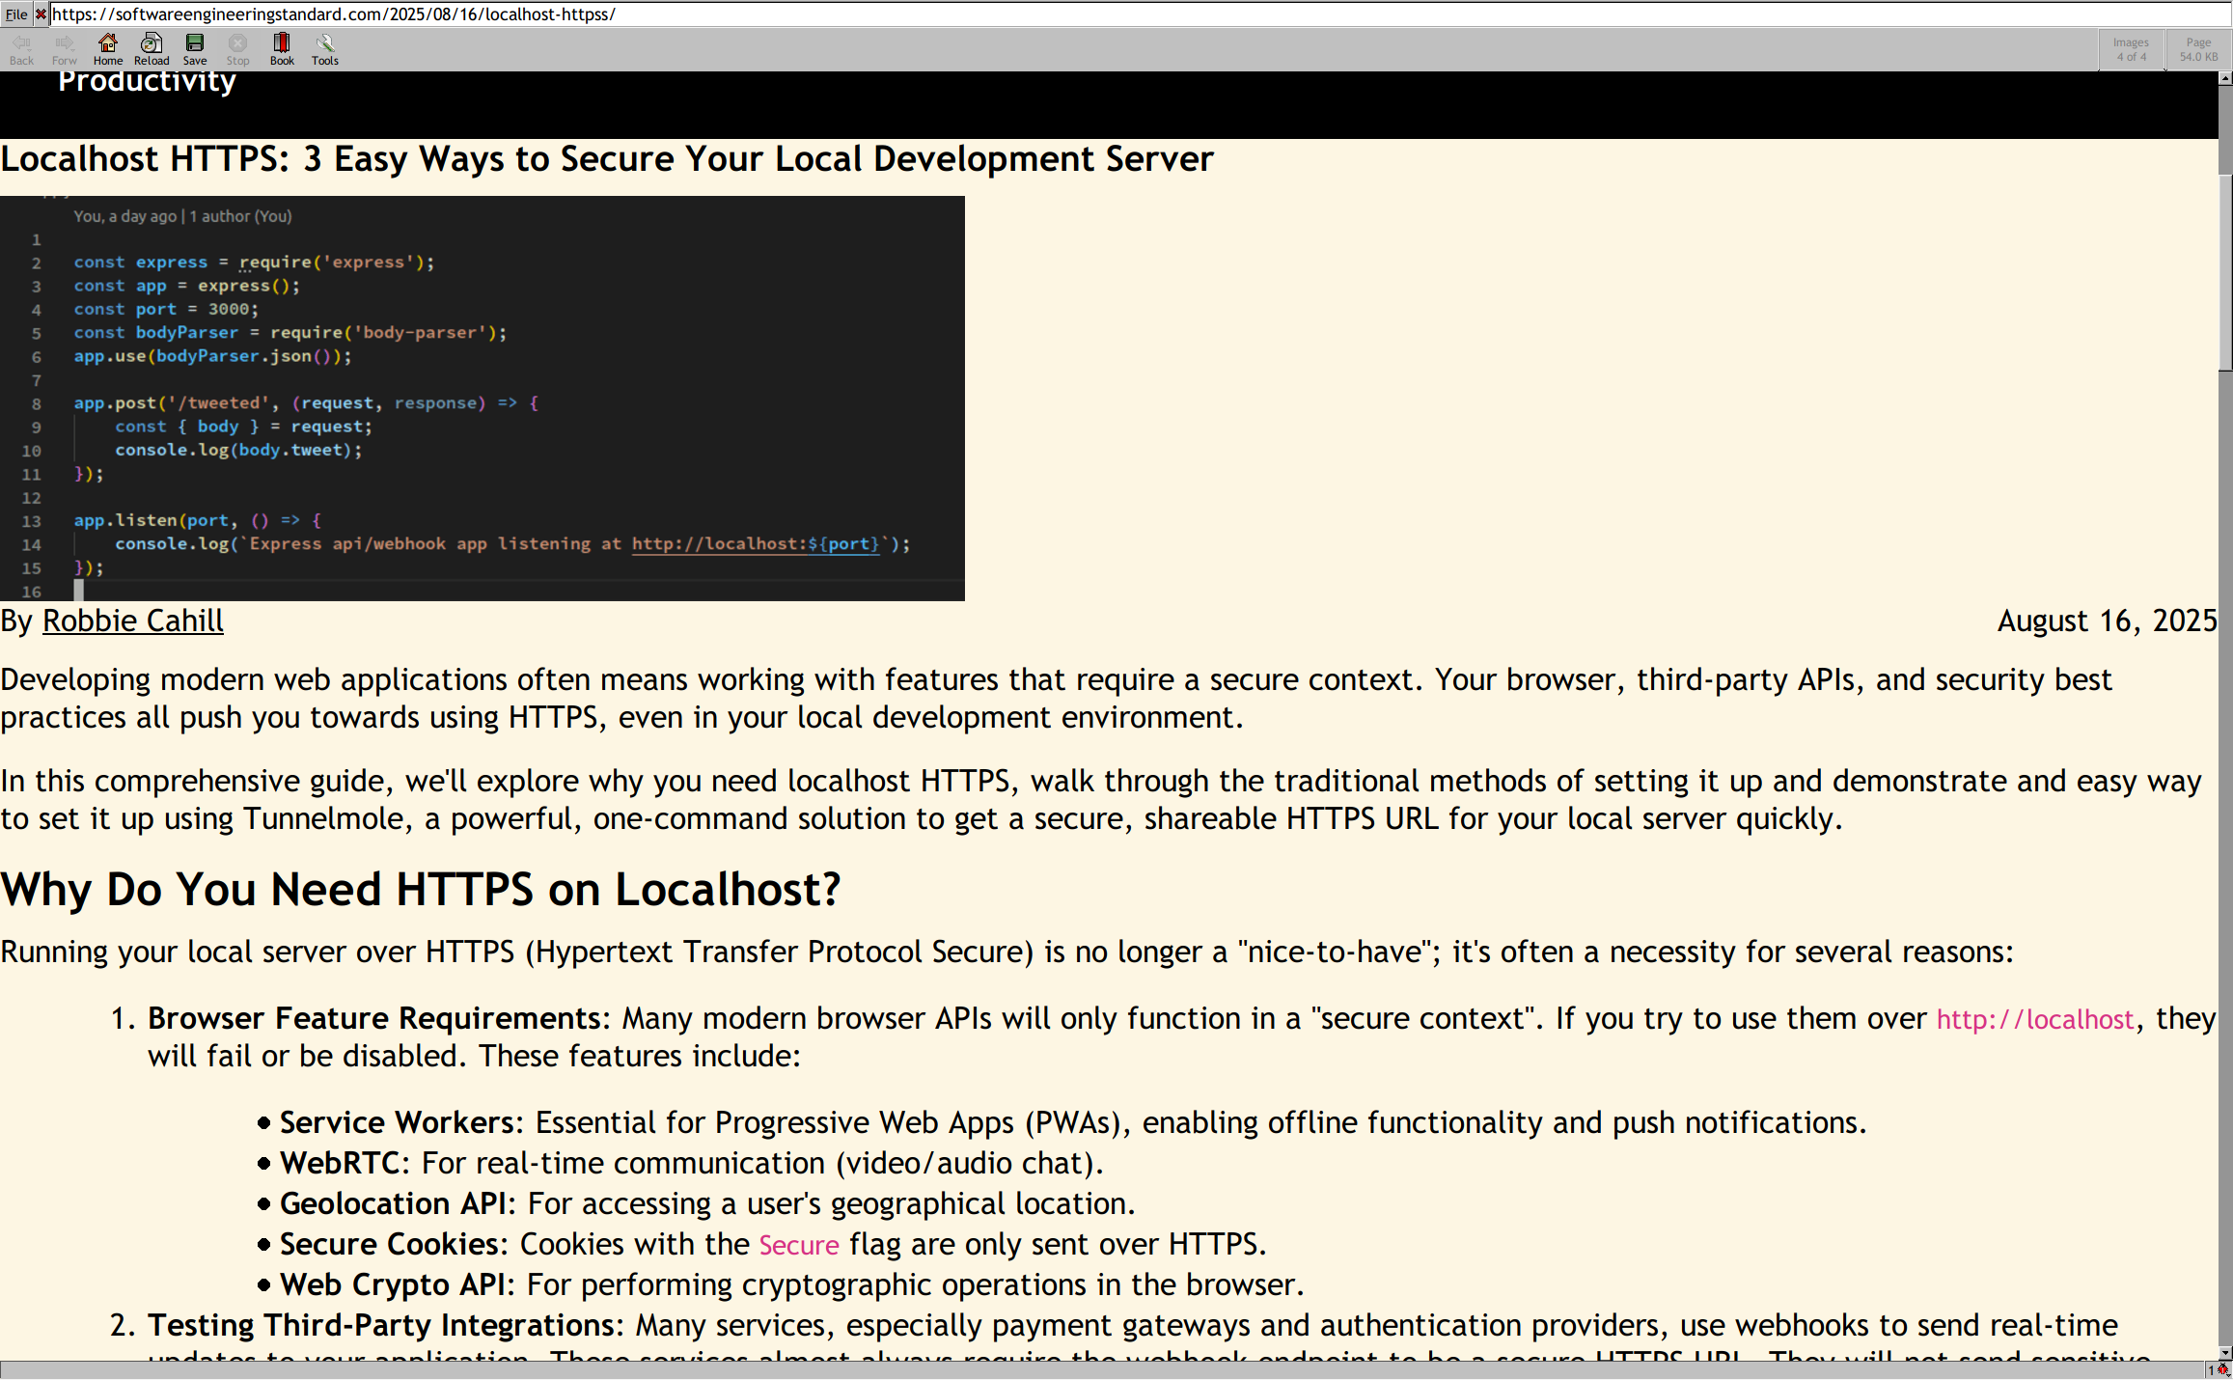Reload the current page
Image resolution: width=2233 pixels, height=1380 pixels.
[152, 48]
